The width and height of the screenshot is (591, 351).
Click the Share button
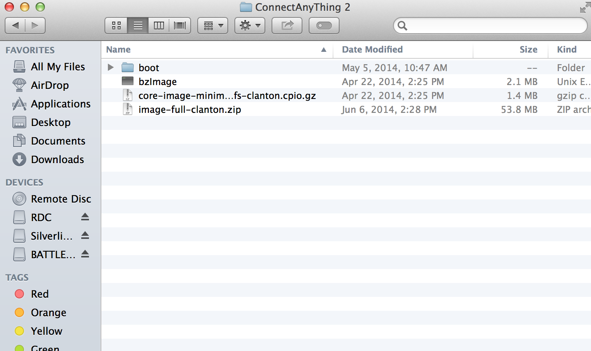(287, 26)
